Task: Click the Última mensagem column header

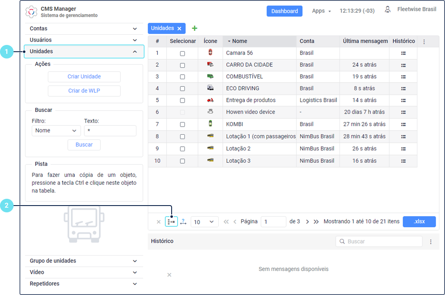Action: [364, 41]
